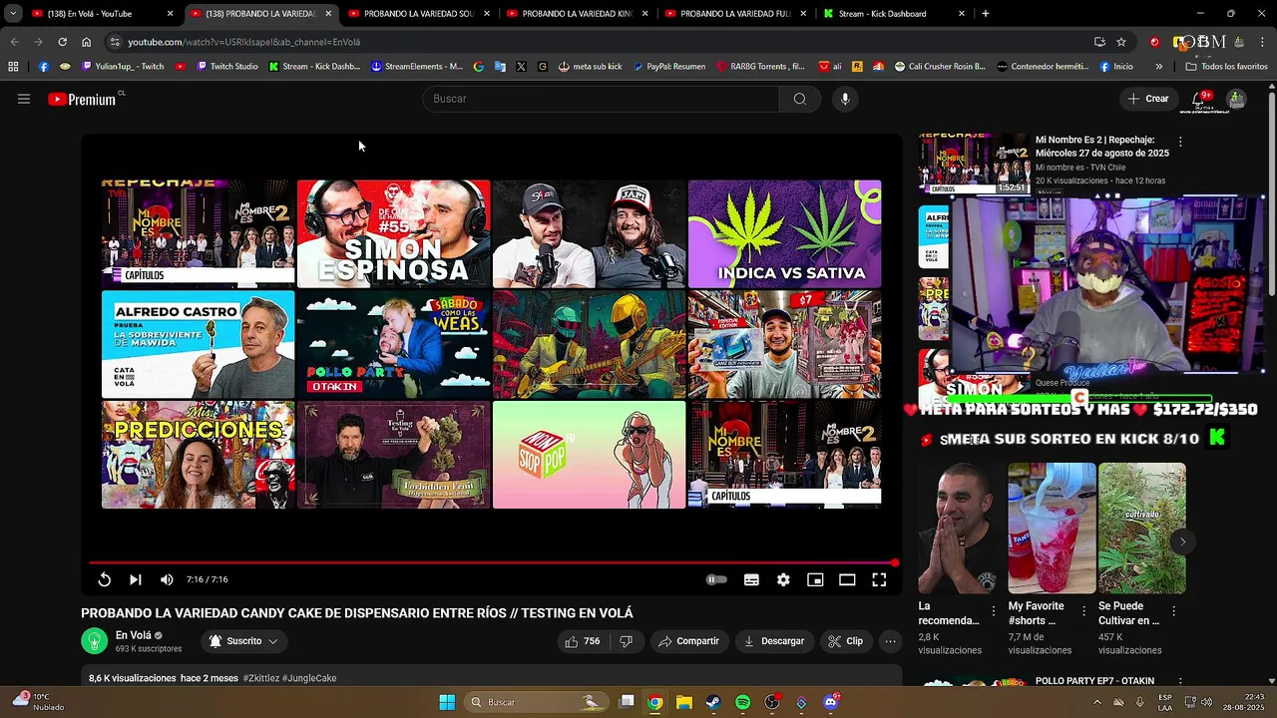1277x718 pixels.
Task: Mute the video volume
Action: coord(167,579)
